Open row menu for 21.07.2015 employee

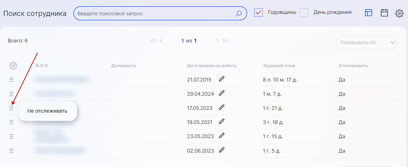click(x=11, y=80)
